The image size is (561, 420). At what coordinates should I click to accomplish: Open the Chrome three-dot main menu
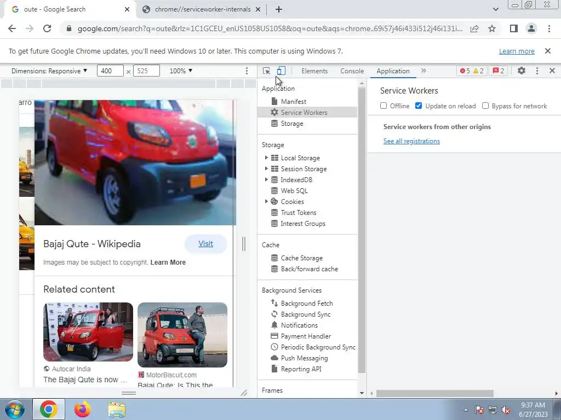549,28
